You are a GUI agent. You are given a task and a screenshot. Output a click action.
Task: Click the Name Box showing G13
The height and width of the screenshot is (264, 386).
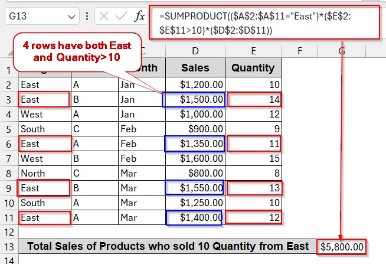(42, 17)
